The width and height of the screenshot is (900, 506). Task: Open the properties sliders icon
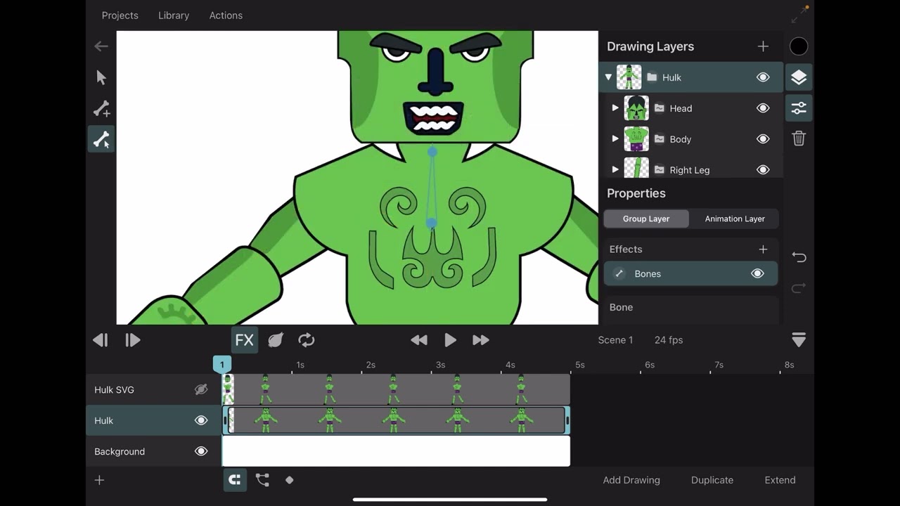pyautogui.click(x=799, y=108)
